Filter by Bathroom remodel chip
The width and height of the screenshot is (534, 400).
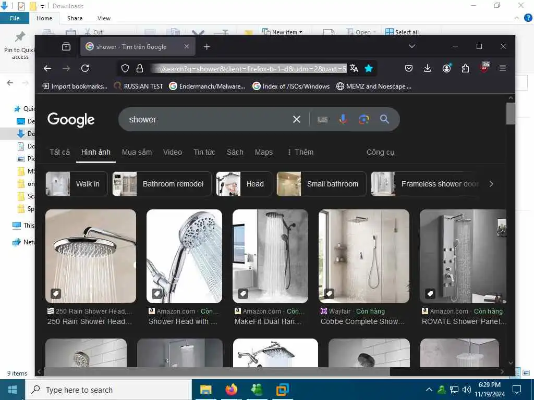click(x=162, y=184)
